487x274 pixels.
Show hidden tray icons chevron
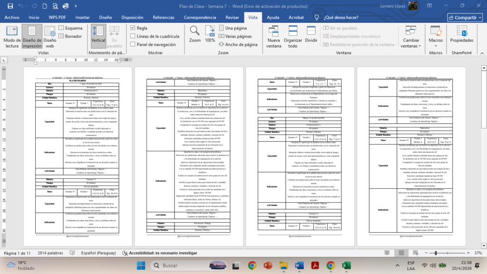pos(397,265)
